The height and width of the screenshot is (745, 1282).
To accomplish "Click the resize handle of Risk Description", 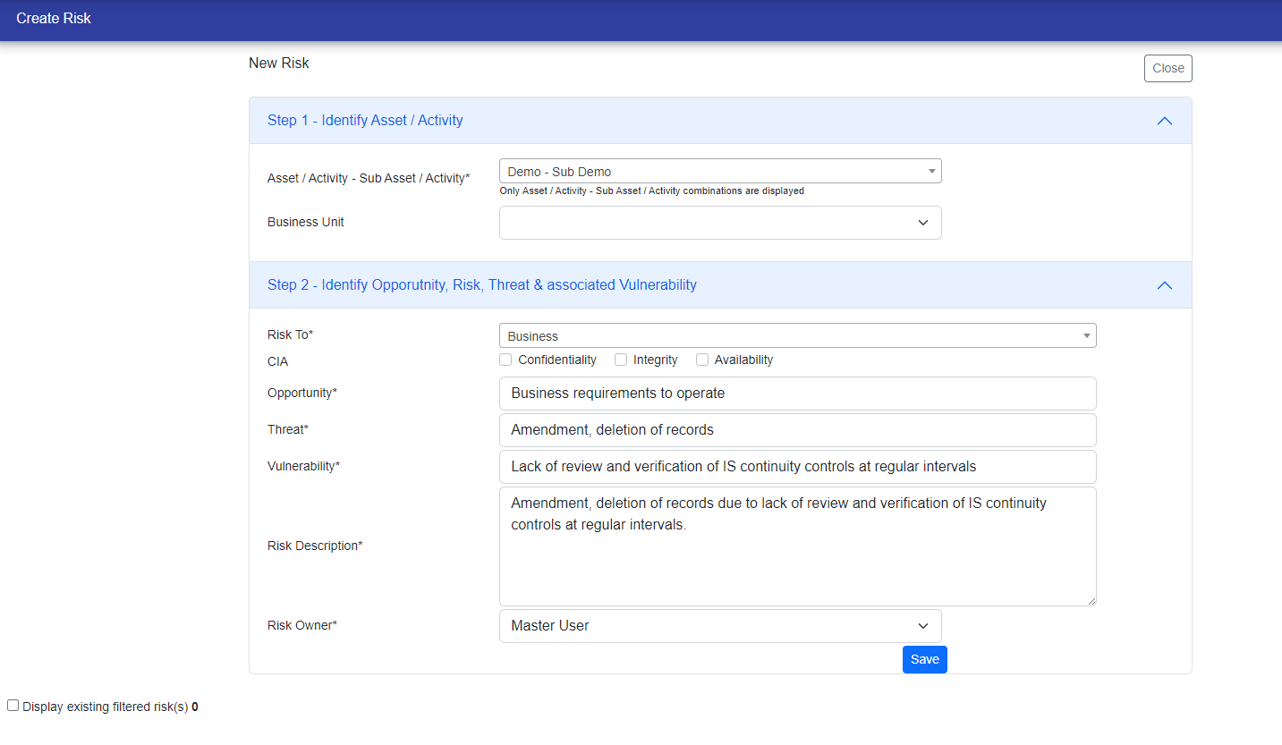I will pos(1091,600).
